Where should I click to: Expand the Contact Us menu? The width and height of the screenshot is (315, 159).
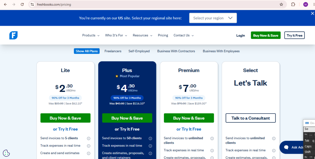click(184, 35)
